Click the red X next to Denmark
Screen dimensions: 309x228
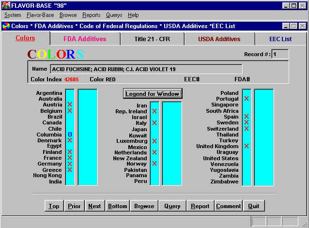70,140
